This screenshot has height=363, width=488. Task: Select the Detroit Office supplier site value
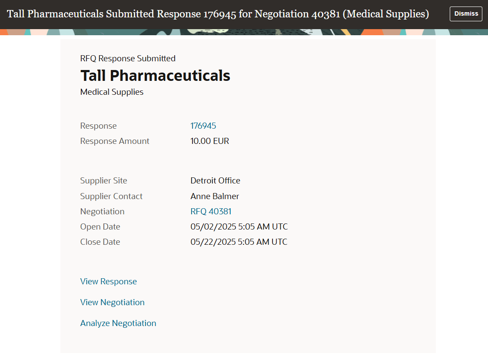215,180
